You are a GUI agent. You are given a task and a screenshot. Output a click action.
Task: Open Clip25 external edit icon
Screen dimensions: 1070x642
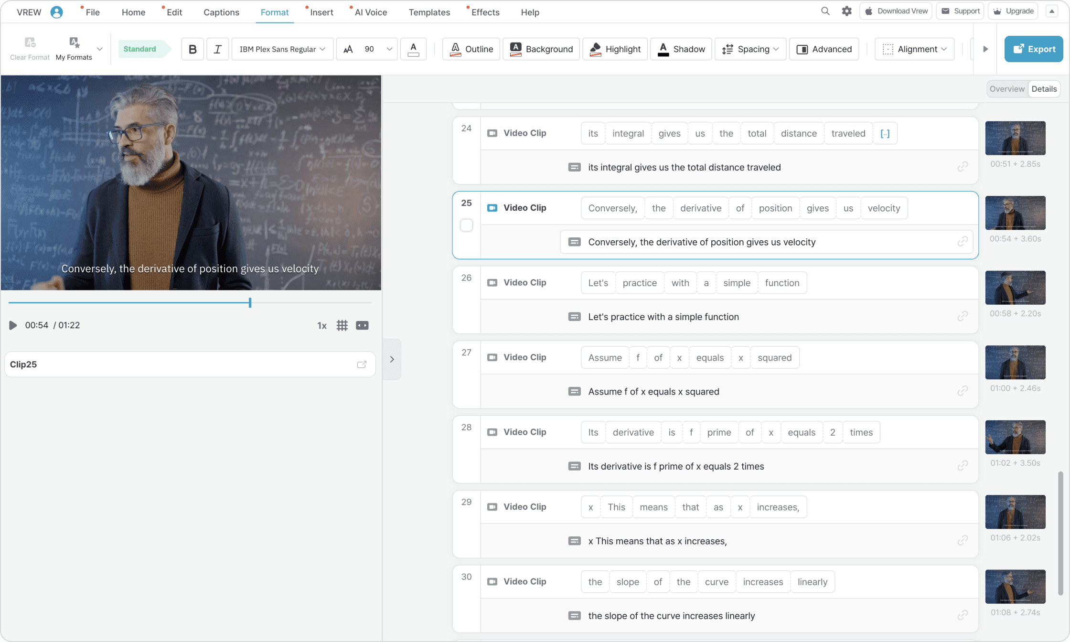pos(362,364)
